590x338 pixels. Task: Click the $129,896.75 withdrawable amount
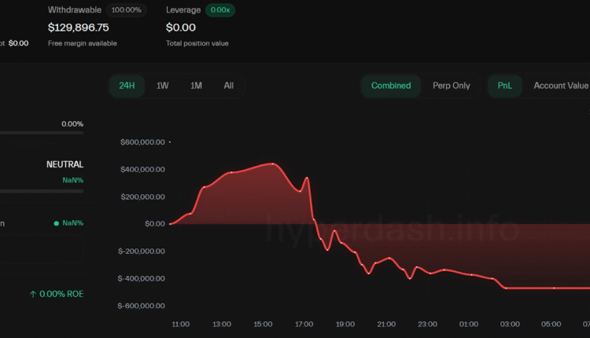79,28
